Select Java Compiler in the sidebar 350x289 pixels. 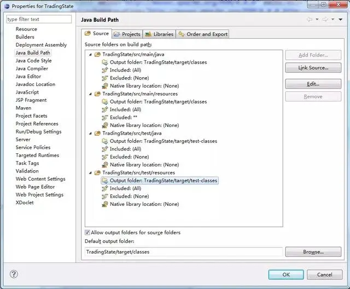[x=32, y=68]
